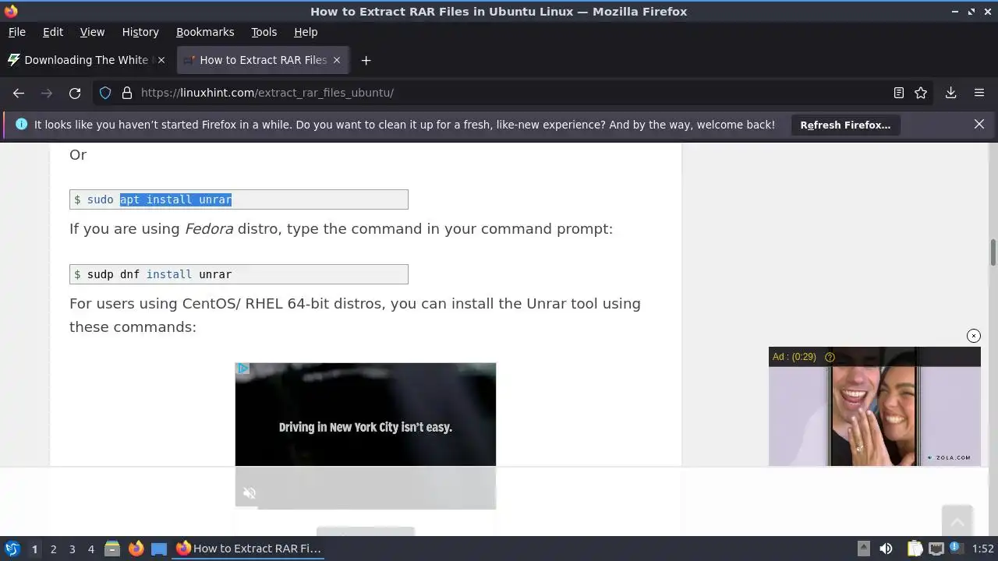
Task: Dismiss the Firefox refresh notification bar
Action: tap(979, 124)
